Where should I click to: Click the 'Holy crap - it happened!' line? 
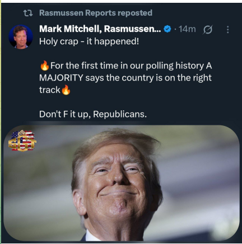pos(89,41)
